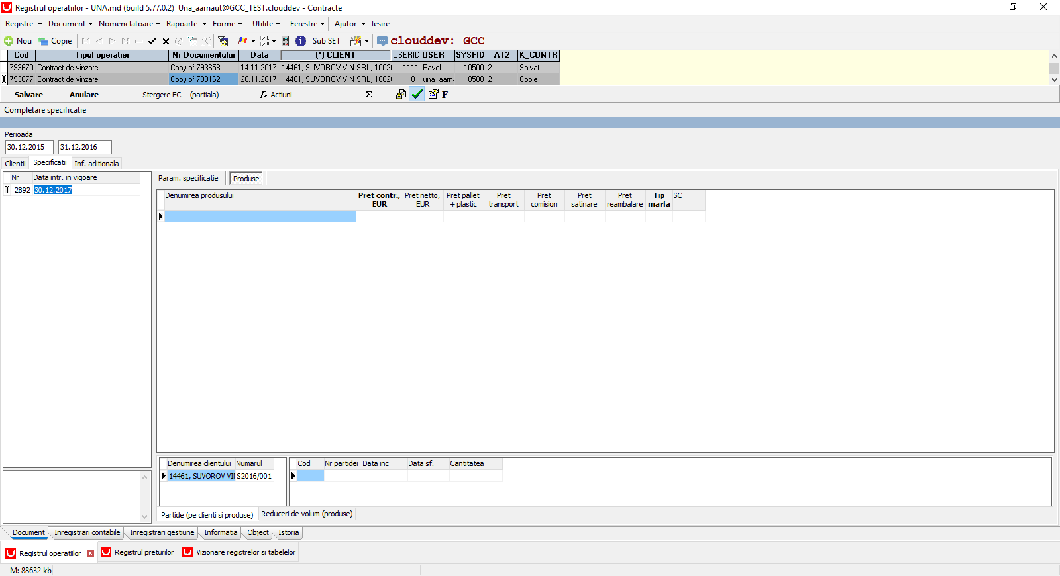The image size is (1060, 576).
Task: Click the green checkmark confirm icon
Action: 417,95
